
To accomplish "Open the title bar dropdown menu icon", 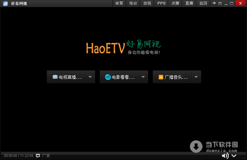I will tap(220, 3).
